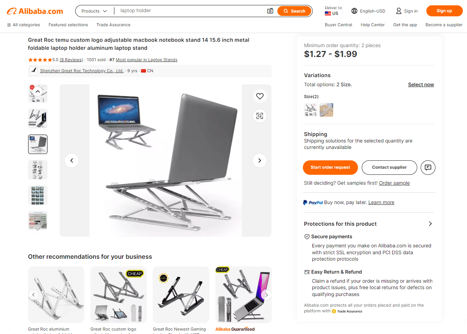Viewport: 467px width, 334px height.
Task: Show the next product image with the right arrow
Action: point(260,160)
